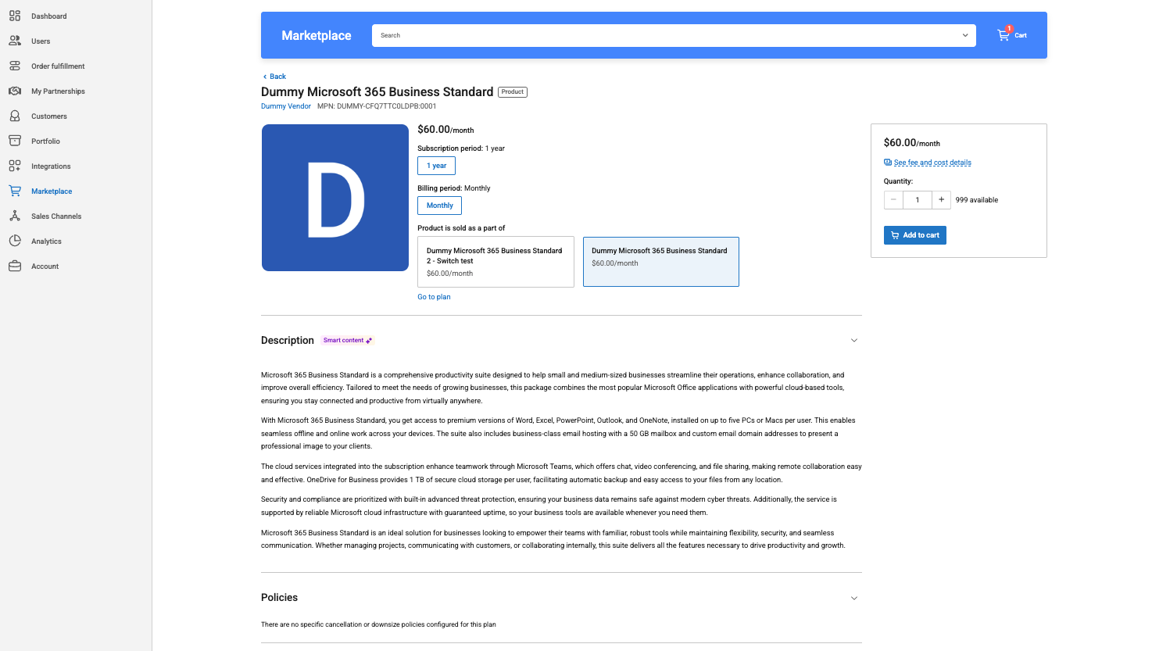Viewport: 1152px width, 651px height.
Task: Collapse the Policies section chevron
Action: click(x=854, y=598)
